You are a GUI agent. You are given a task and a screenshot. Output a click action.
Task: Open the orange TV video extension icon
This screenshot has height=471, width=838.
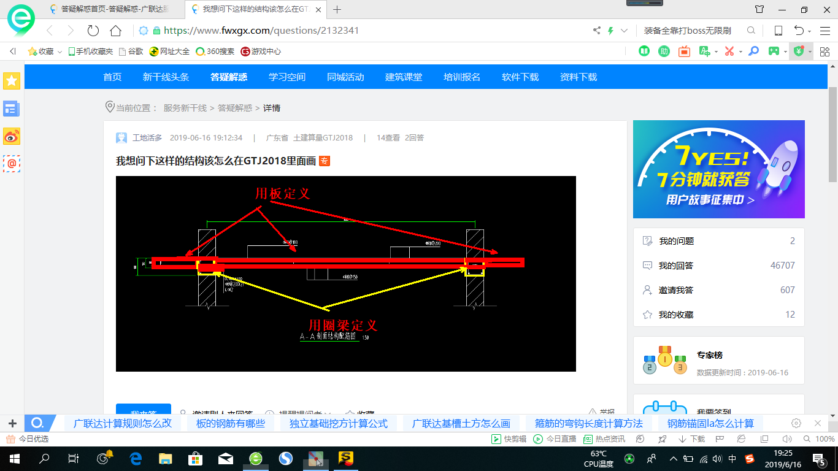(684, 51)
